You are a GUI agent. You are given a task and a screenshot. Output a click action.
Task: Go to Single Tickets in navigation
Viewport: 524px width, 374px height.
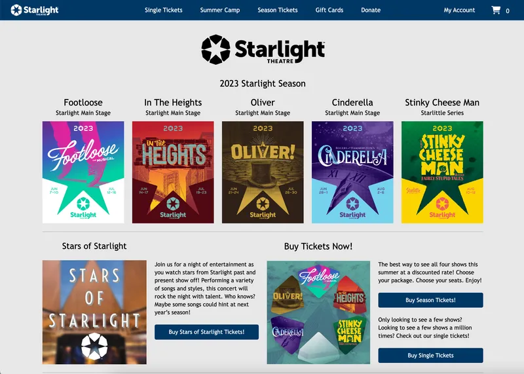(163, 10)
